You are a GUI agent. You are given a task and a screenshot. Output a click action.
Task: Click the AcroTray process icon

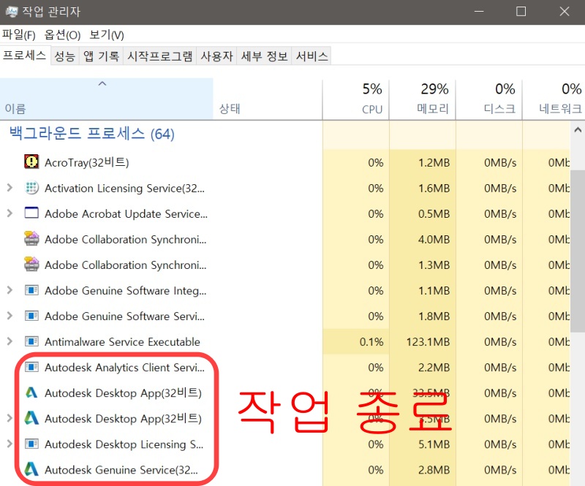[x=30, y=162]
